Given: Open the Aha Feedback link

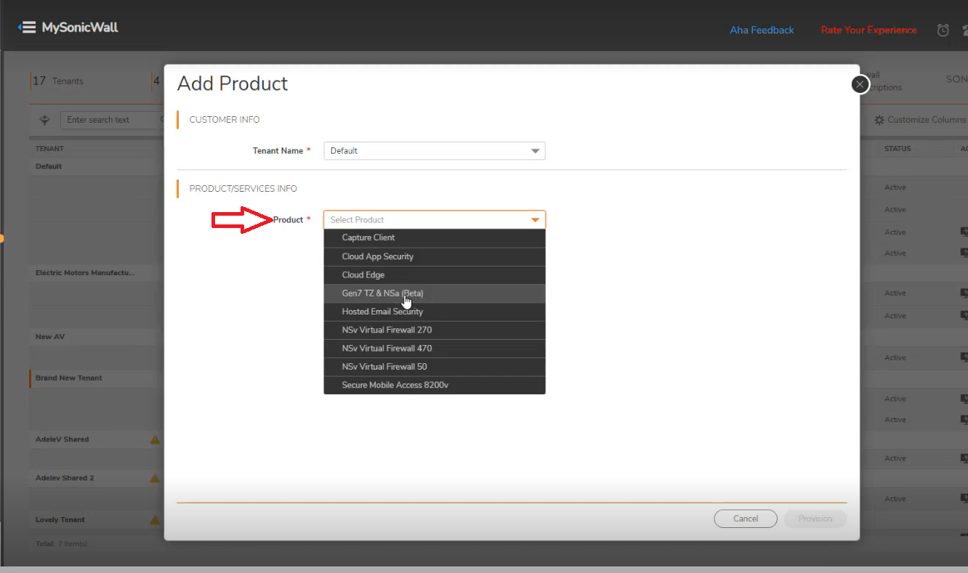Looking at the screenshot, I should (x=762, y=31).
